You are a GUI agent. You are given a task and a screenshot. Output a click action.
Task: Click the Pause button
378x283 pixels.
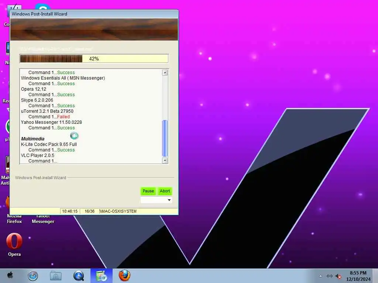148,191
